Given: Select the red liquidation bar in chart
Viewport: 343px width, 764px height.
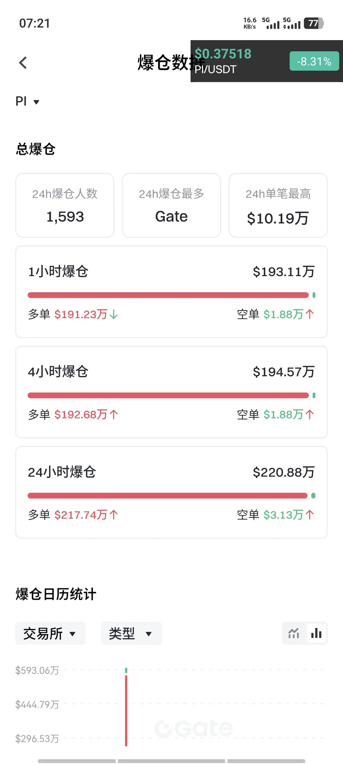Looking at the screenshot, I should (x=126, y=710).
